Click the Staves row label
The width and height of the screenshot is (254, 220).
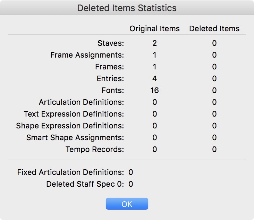point(111,43)
